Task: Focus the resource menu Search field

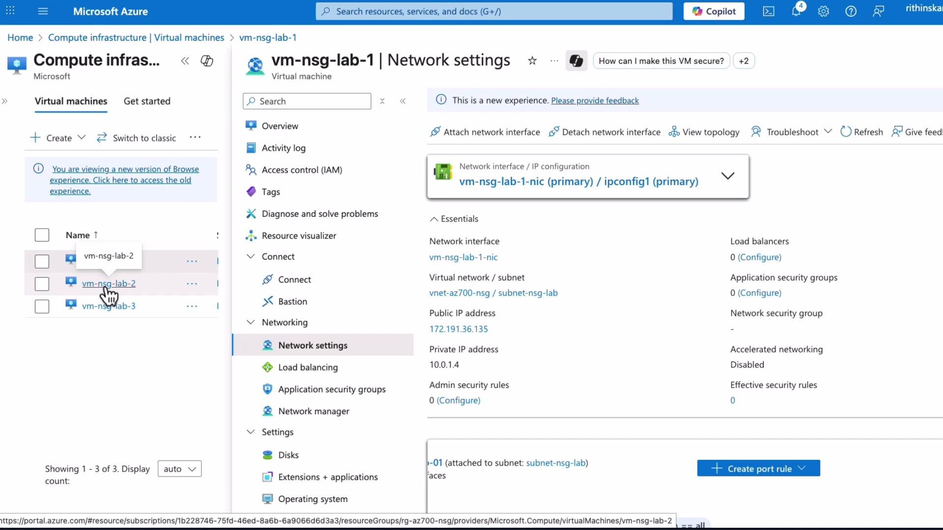Action: click(x=307, y=101)
